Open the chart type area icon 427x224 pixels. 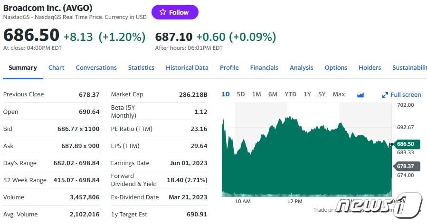point(360,94)
